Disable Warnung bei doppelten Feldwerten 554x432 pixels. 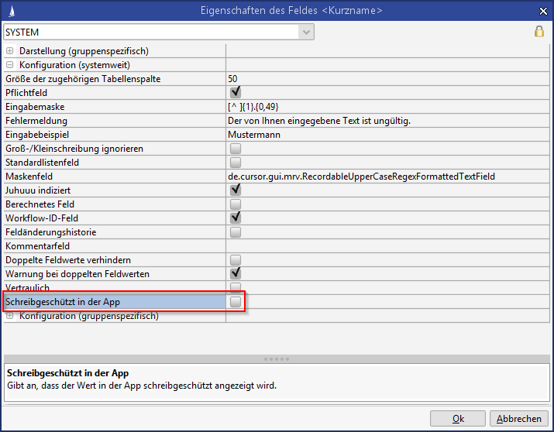[x=235, y=274]
